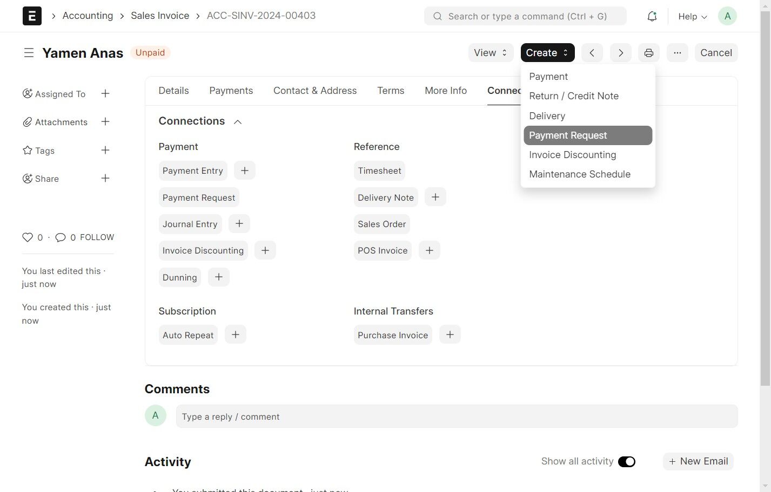Choose Payment from Create menu

click(588, 77)
